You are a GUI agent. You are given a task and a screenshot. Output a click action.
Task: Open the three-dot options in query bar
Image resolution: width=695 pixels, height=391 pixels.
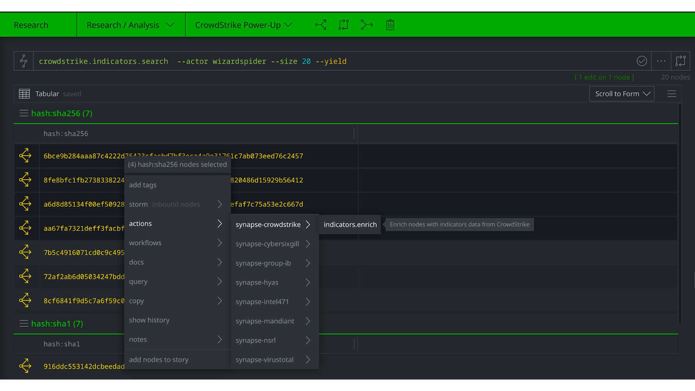(661, 61)
